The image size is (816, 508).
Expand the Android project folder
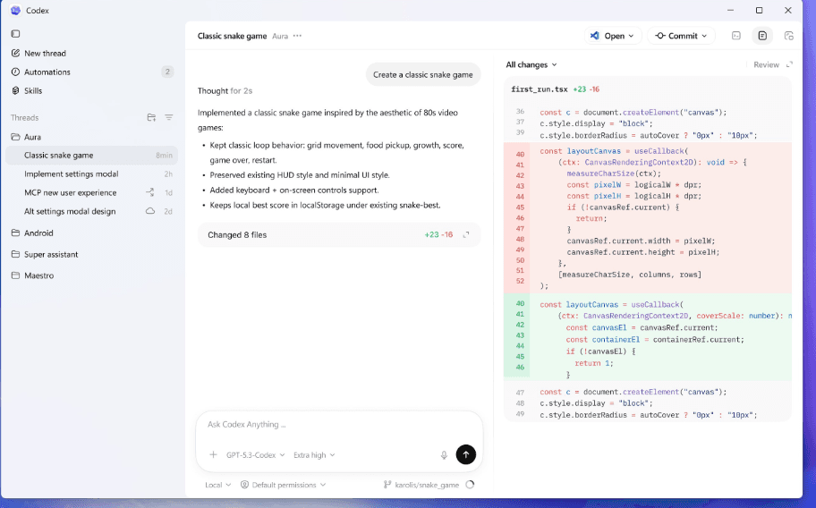(x=32, y=233)
